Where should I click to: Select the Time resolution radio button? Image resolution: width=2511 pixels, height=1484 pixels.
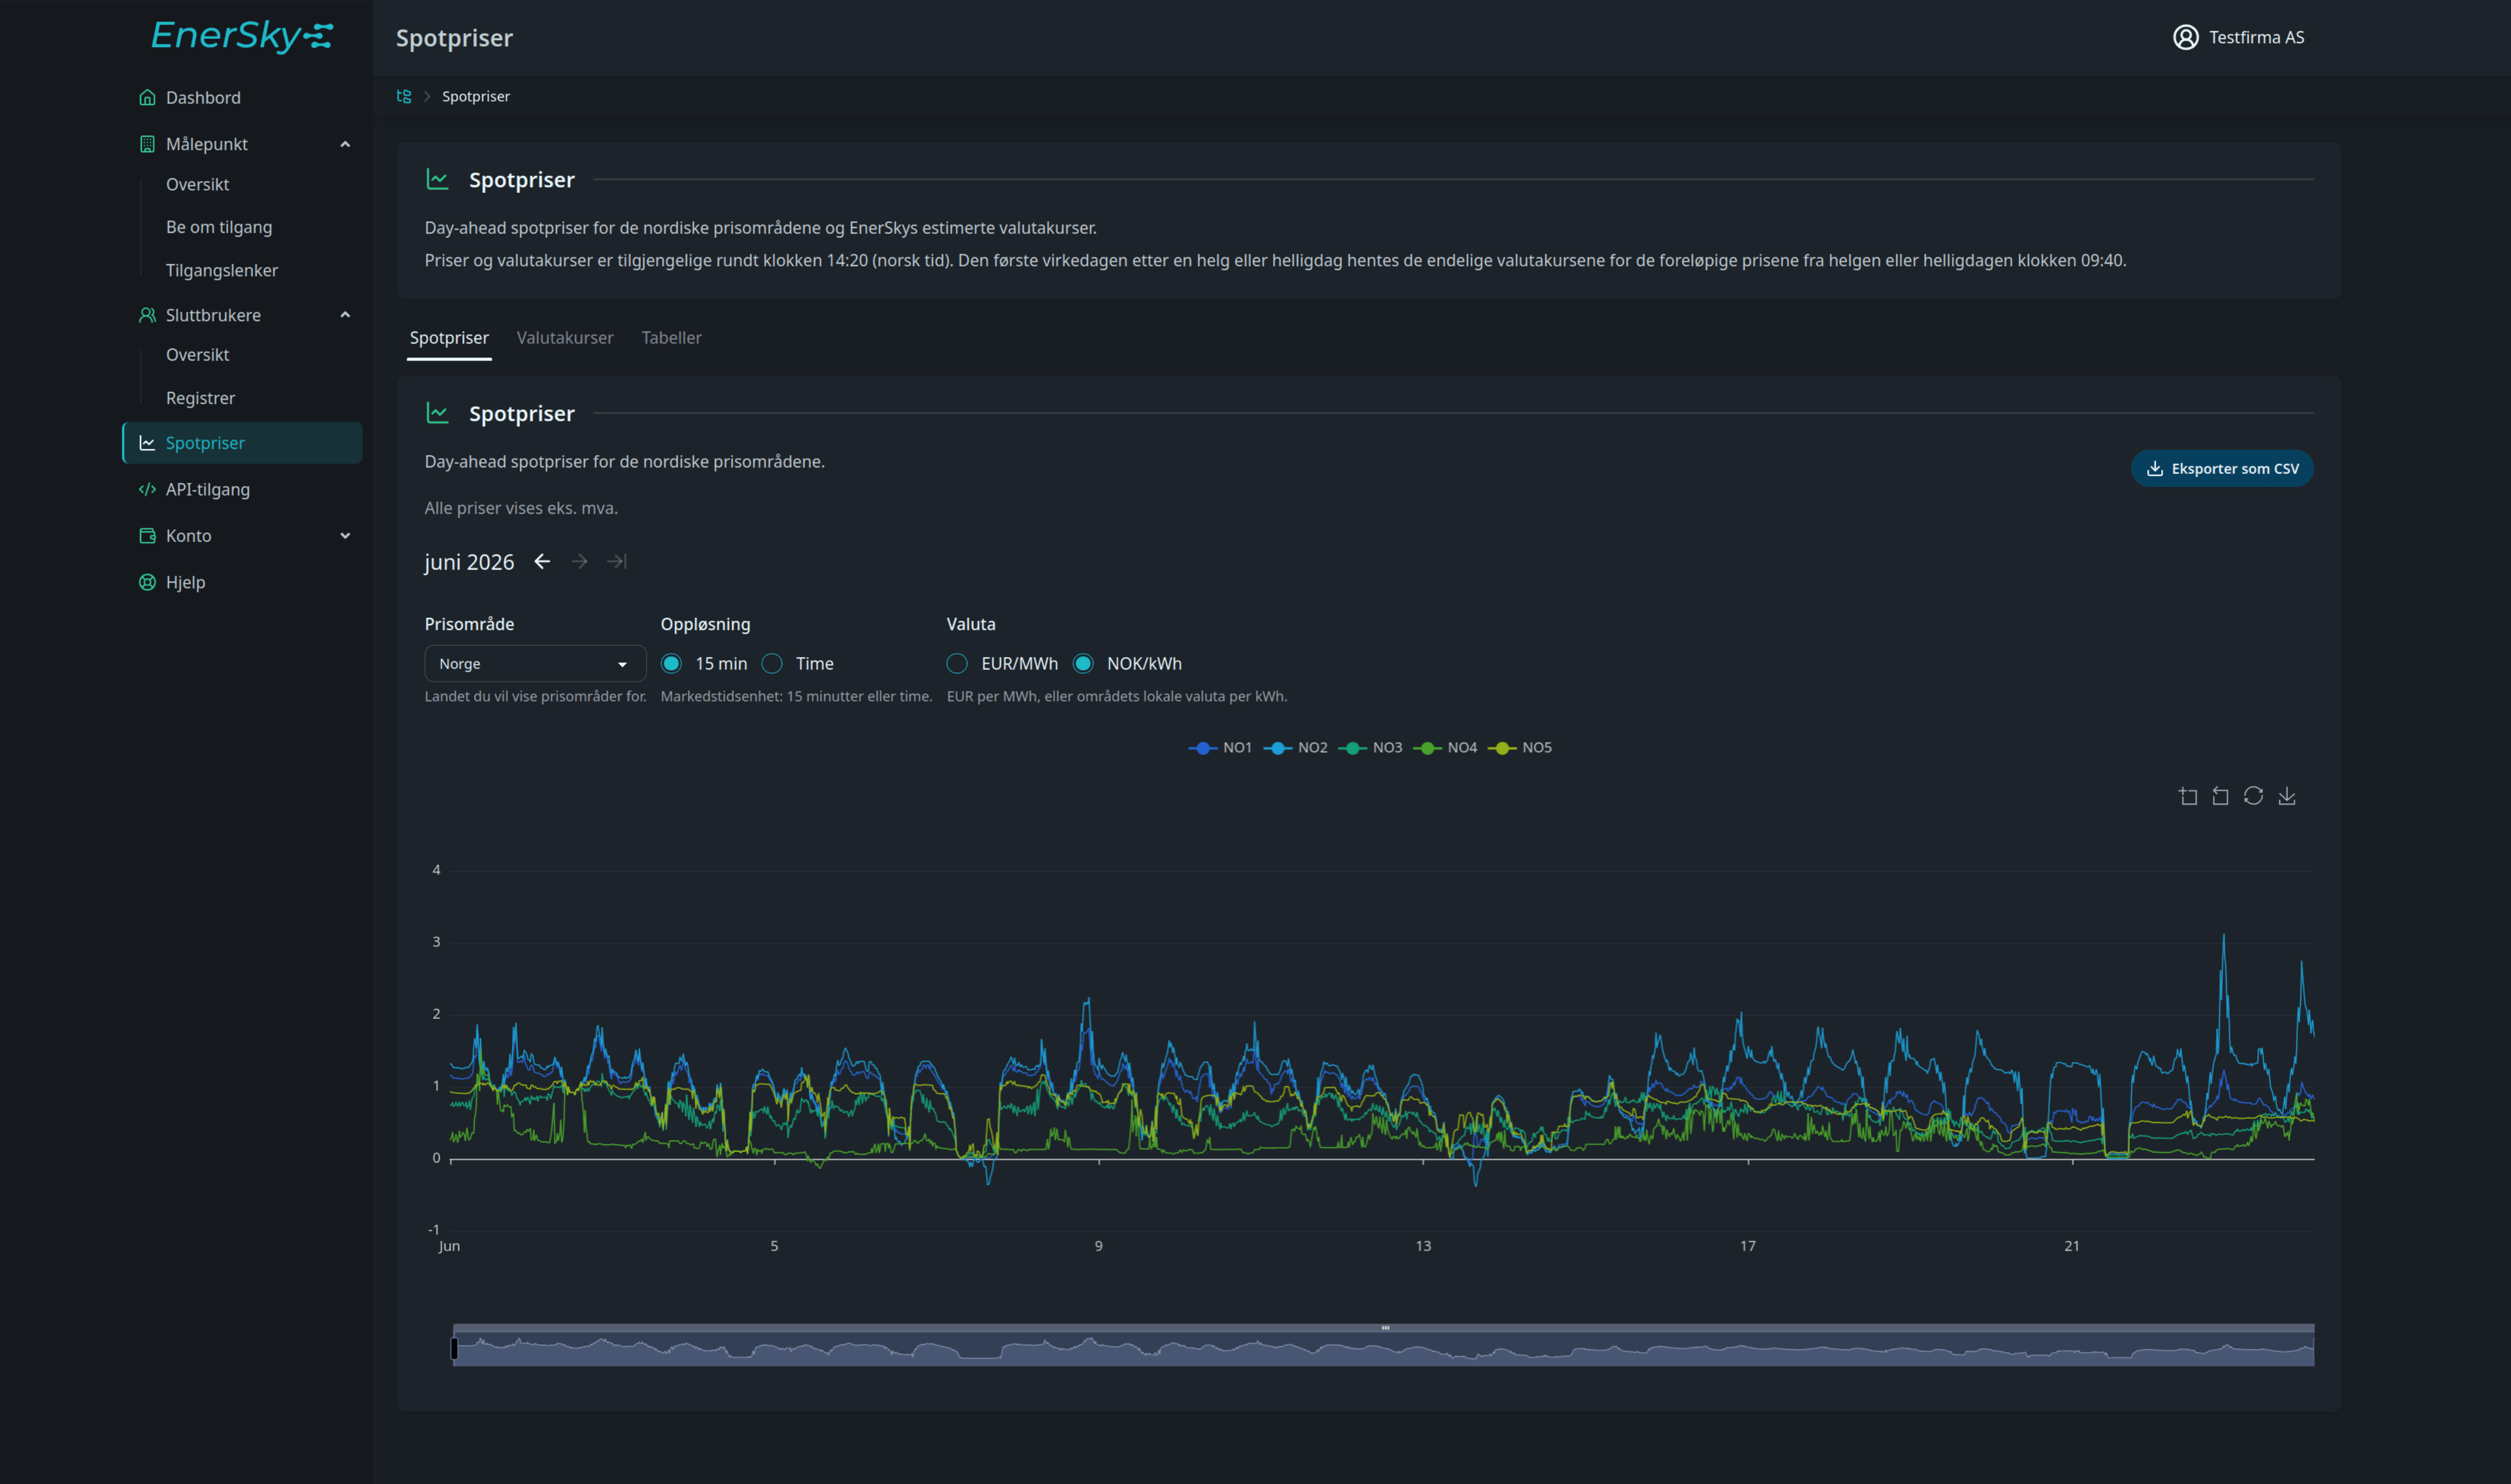click(x=772, y=664)
